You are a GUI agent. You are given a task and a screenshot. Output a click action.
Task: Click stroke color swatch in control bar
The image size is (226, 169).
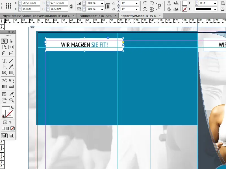[x=184, y=9]
